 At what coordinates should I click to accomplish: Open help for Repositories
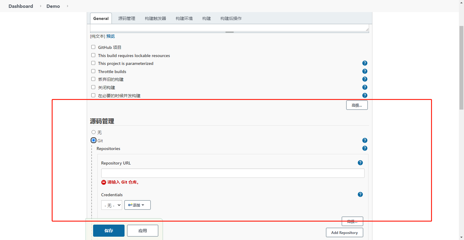[x=365, y=148]
